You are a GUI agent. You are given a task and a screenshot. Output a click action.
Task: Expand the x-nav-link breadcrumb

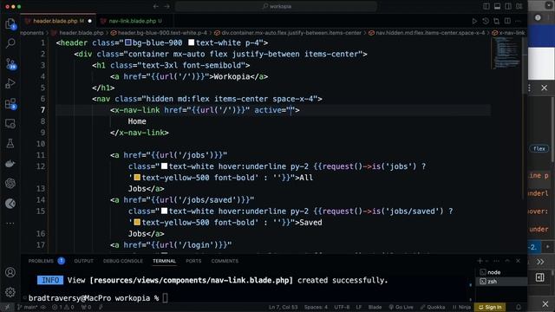pyautogui.click(x=508, y=33)
